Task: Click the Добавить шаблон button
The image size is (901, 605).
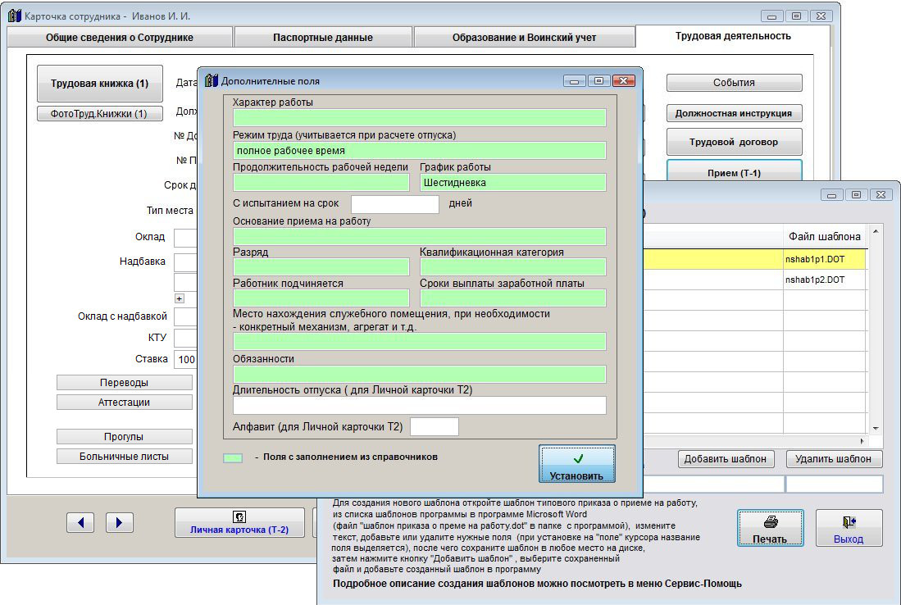Action: pyautogui.click(x=726, y=459)
